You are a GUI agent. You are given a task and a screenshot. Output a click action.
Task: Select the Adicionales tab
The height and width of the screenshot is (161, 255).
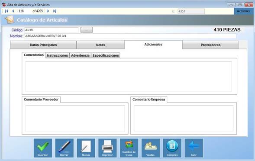tap(153, 45)
